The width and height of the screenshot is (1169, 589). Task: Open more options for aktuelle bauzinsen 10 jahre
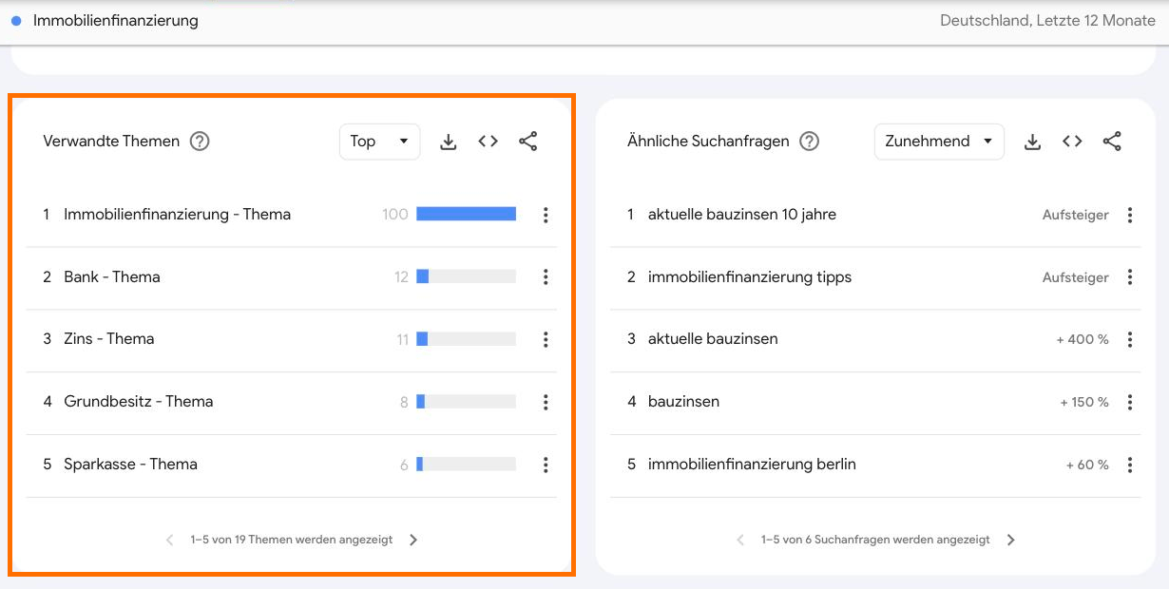pyautogui.click(x=1130, y=215)
